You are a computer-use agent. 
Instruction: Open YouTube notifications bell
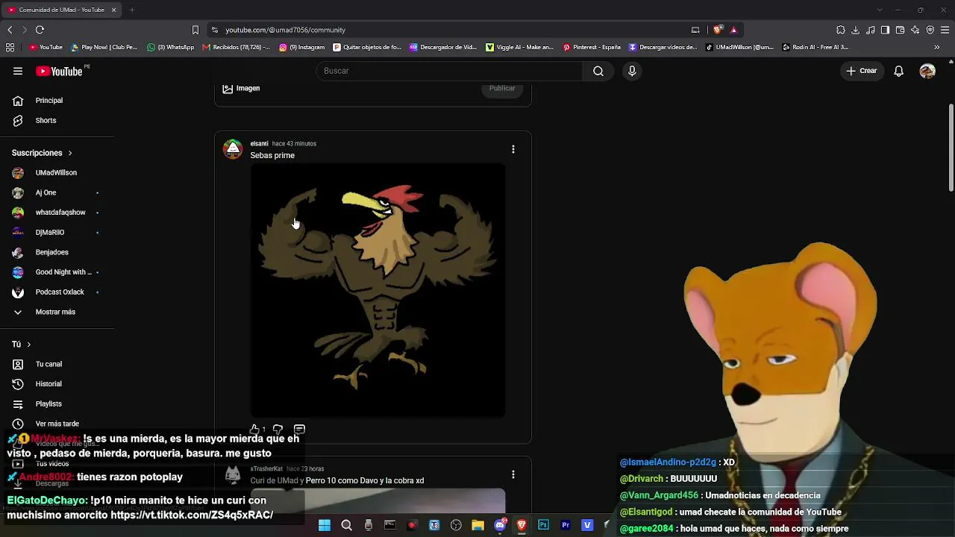click(899, 71)
